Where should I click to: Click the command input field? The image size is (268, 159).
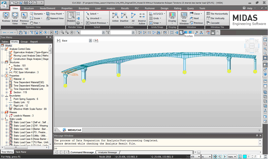click(157, 148)
